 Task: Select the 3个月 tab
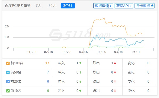coord(68,6)
